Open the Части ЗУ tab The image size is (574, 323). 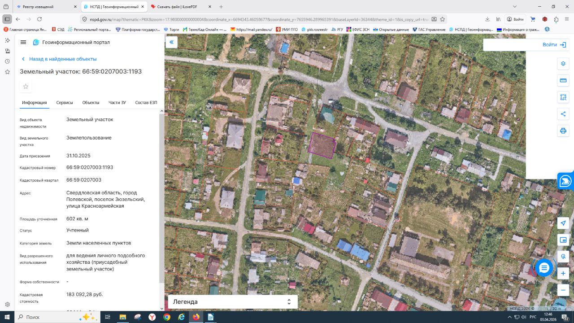click(117, 103)
